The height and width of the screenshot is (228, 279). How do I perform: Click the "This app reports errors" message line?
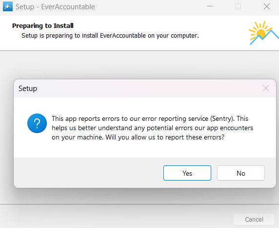coord(150,118)
